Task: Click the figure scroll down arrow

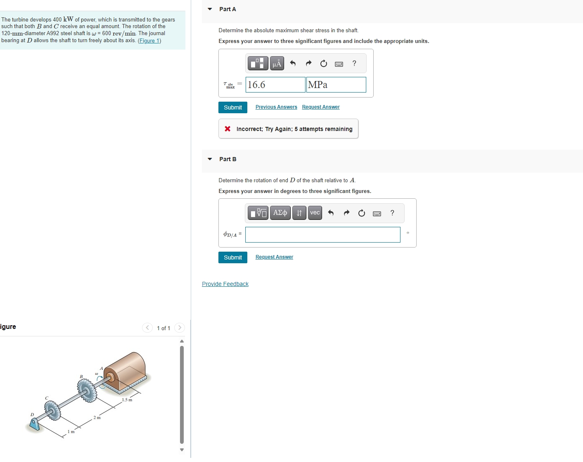Action: click(x=182, y=450)
